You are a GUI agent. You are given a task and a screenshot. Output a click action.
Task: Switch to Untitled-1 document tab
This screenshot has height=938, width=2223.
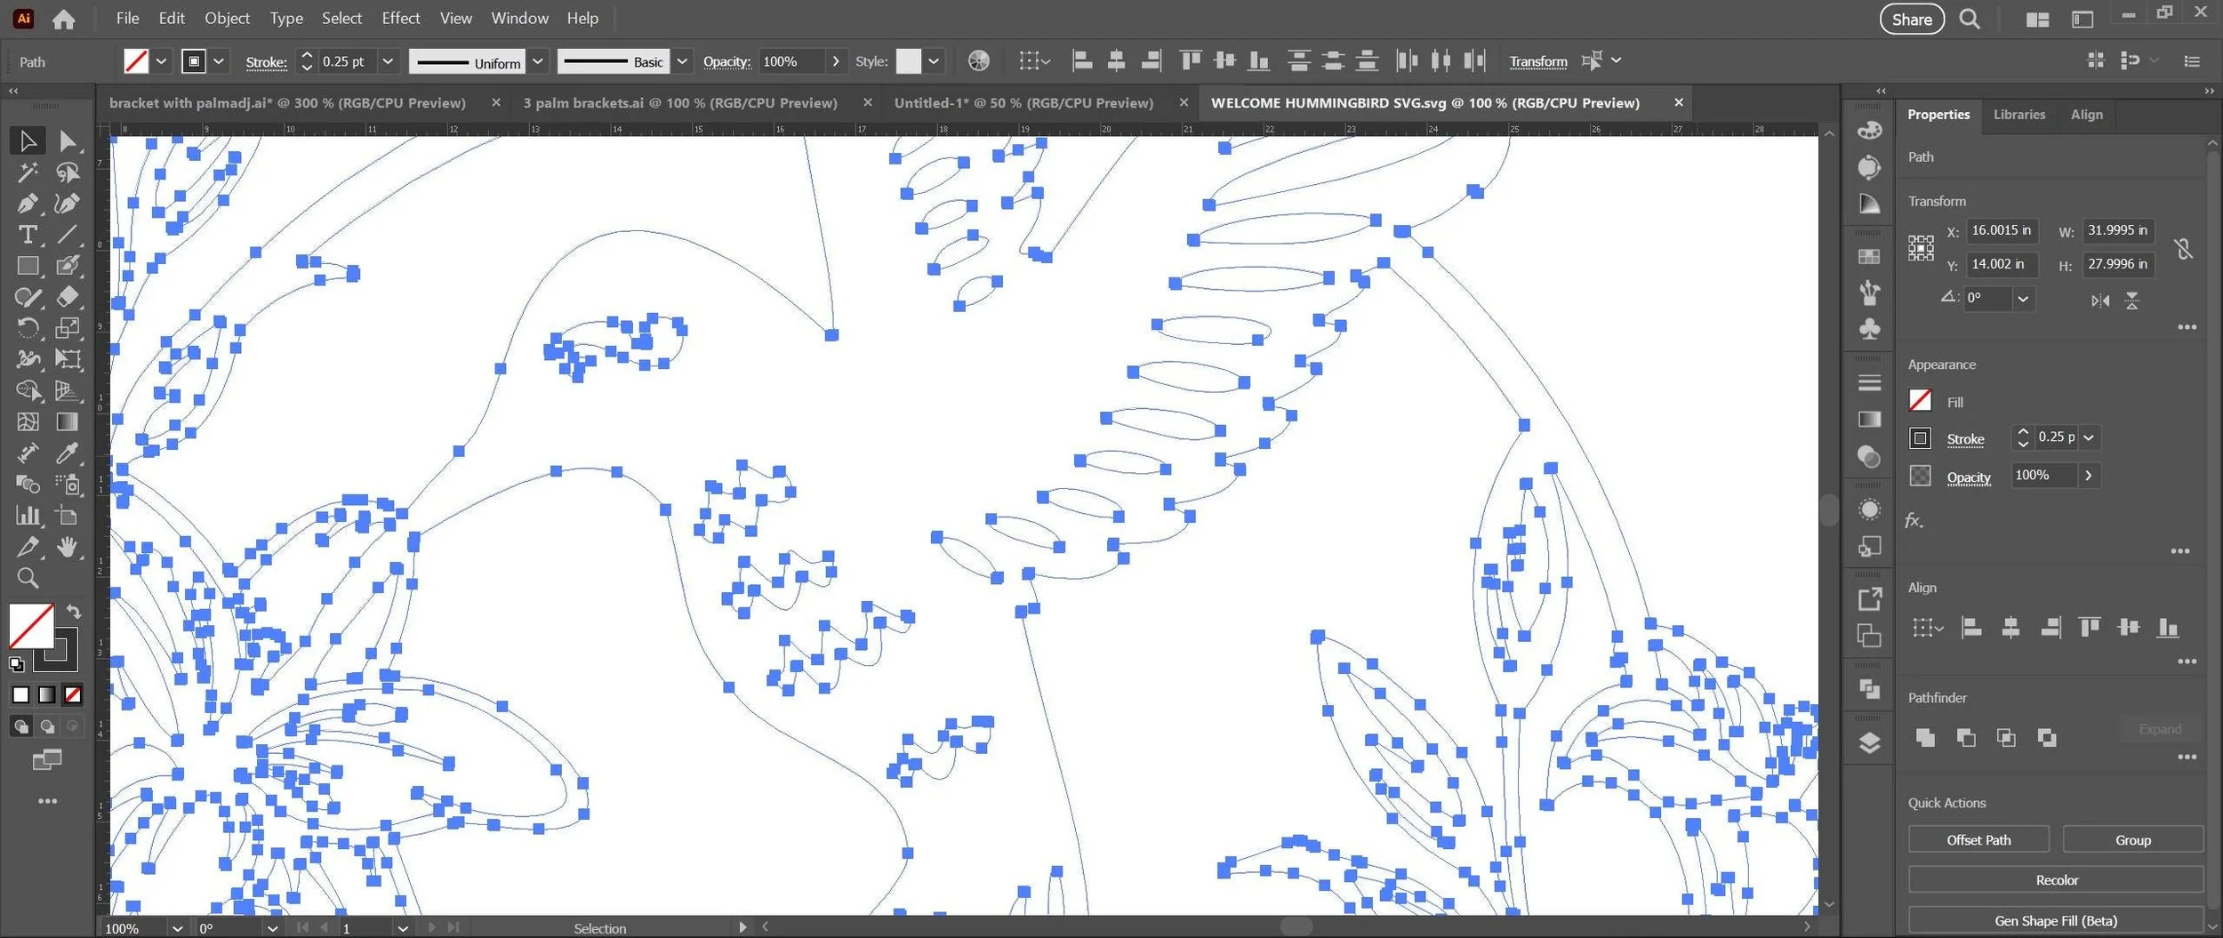pyautogui.click(x=1023, y=103)
